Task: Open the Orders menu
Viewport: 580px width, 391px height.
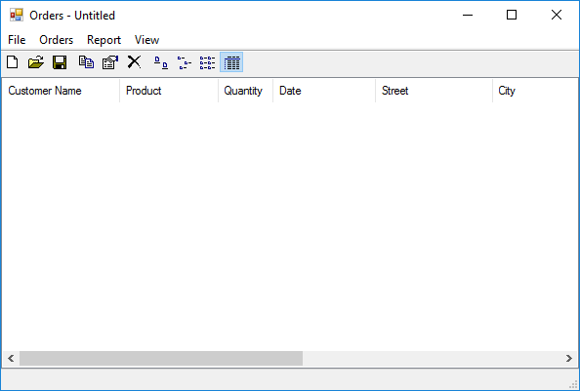Action: tap(57, 40)
